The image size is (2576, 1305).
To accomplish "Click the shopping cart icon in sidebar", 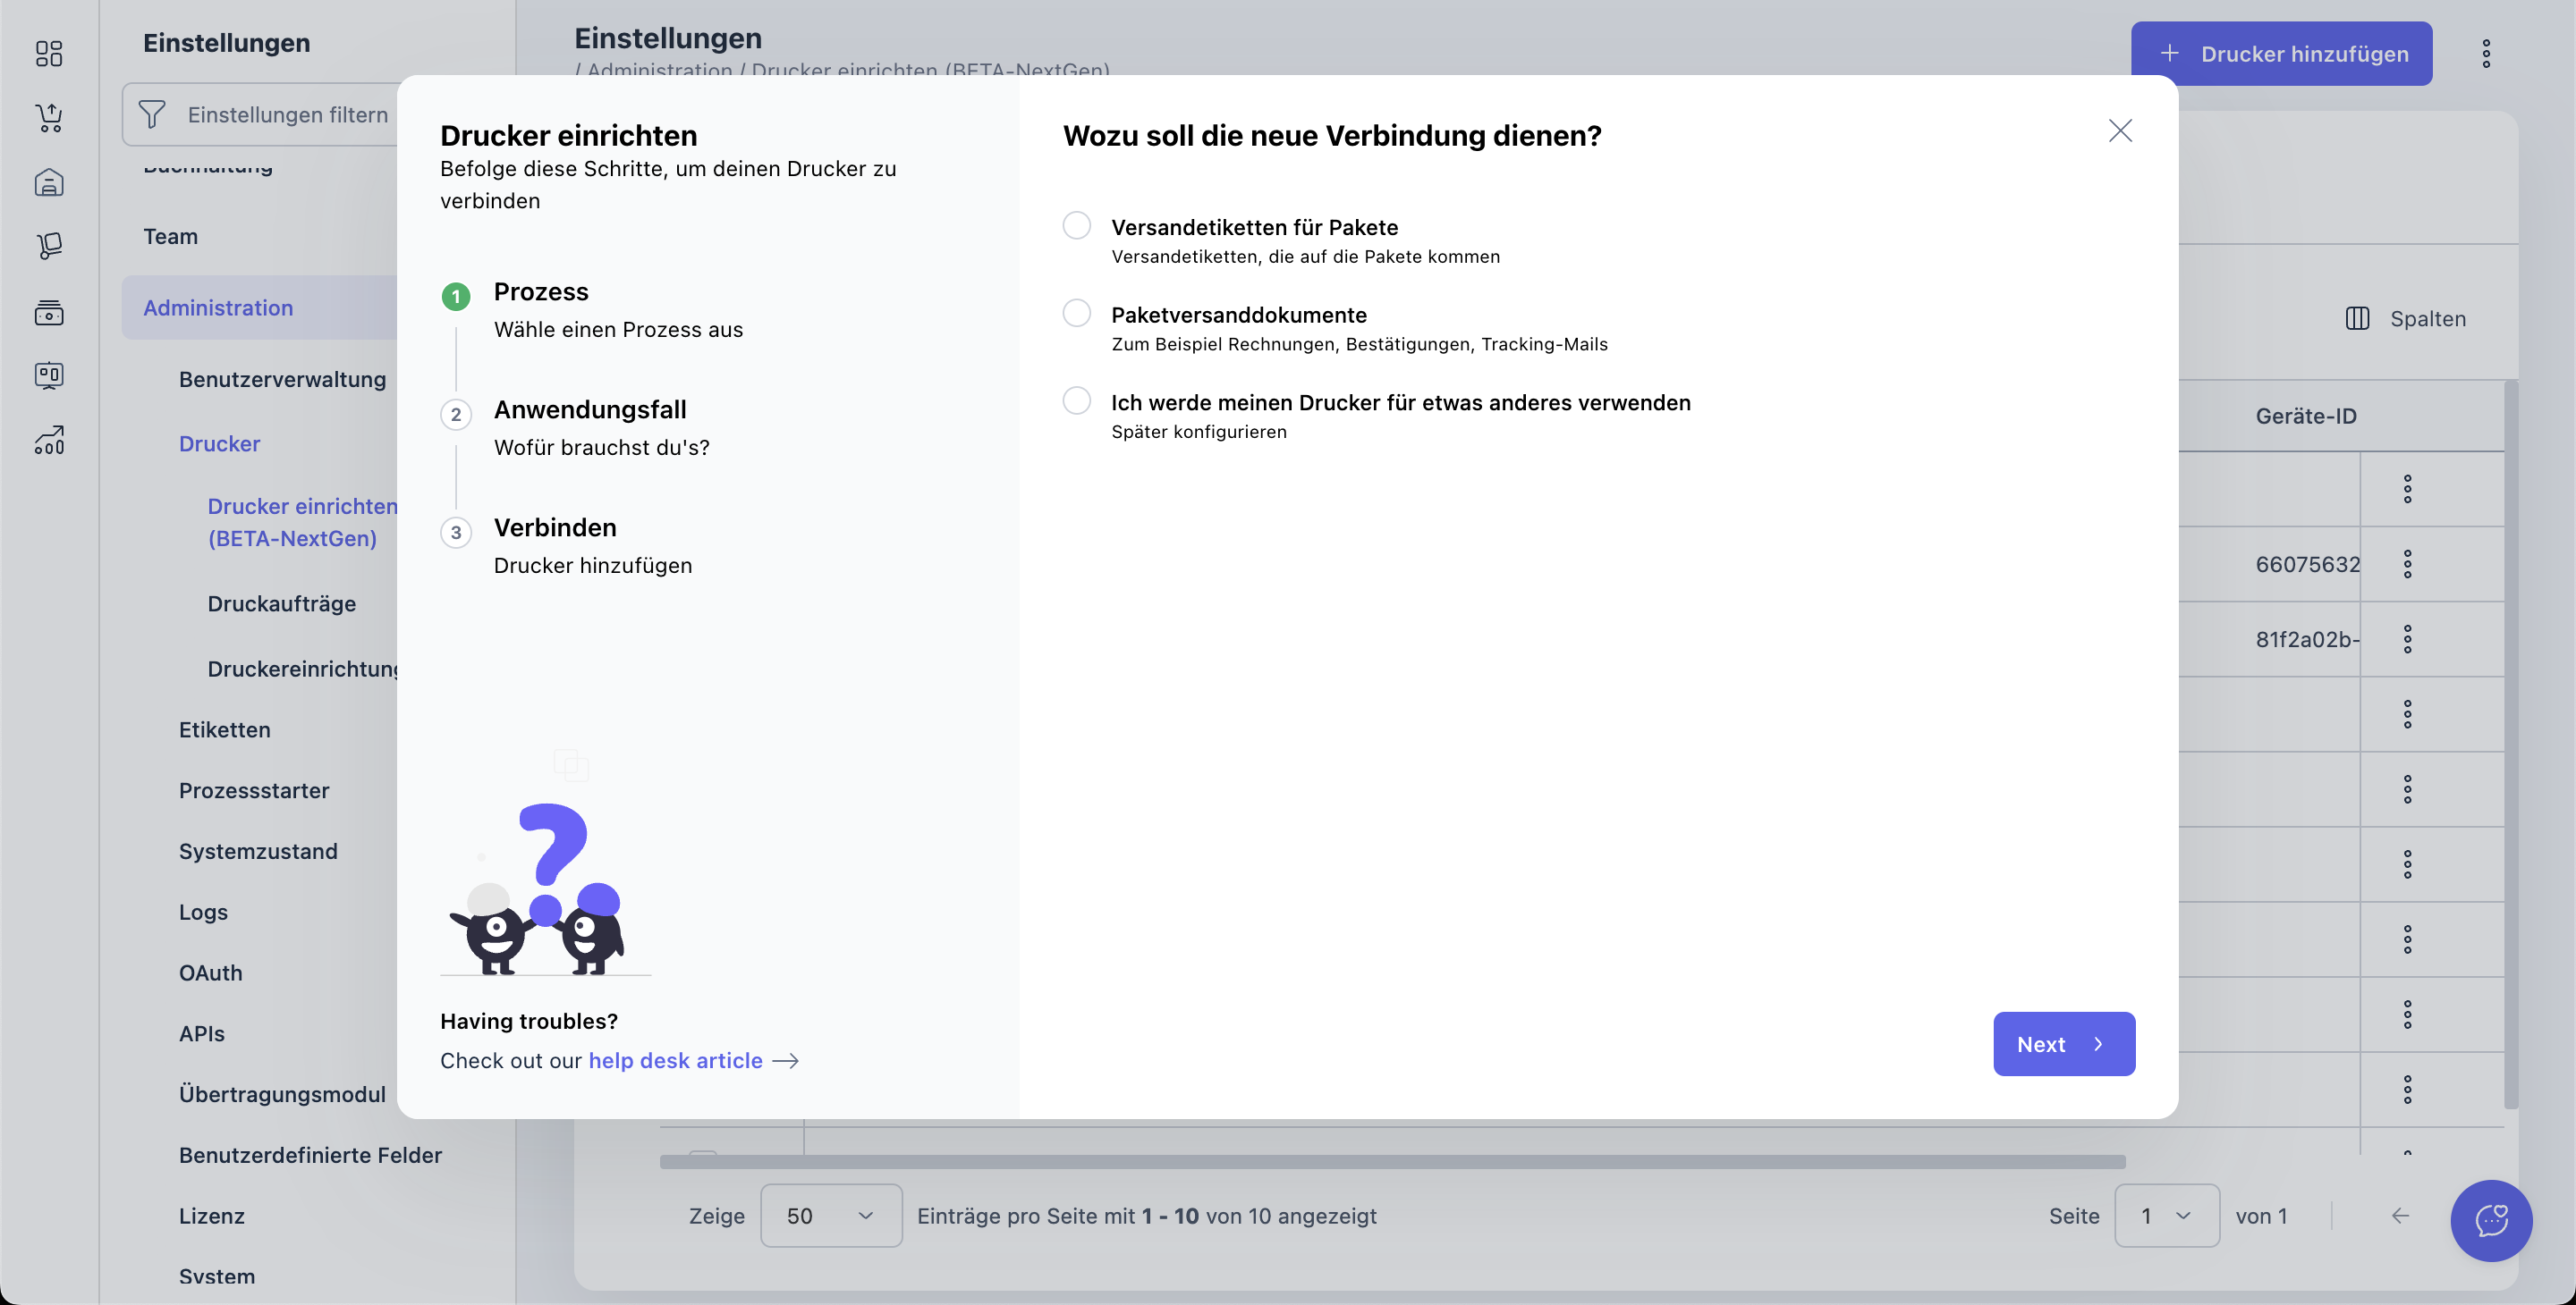I will point(49,118).
